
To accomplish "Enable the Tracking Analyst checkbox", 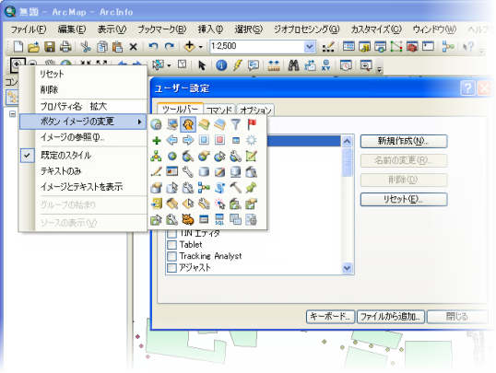I will point(171,256).
